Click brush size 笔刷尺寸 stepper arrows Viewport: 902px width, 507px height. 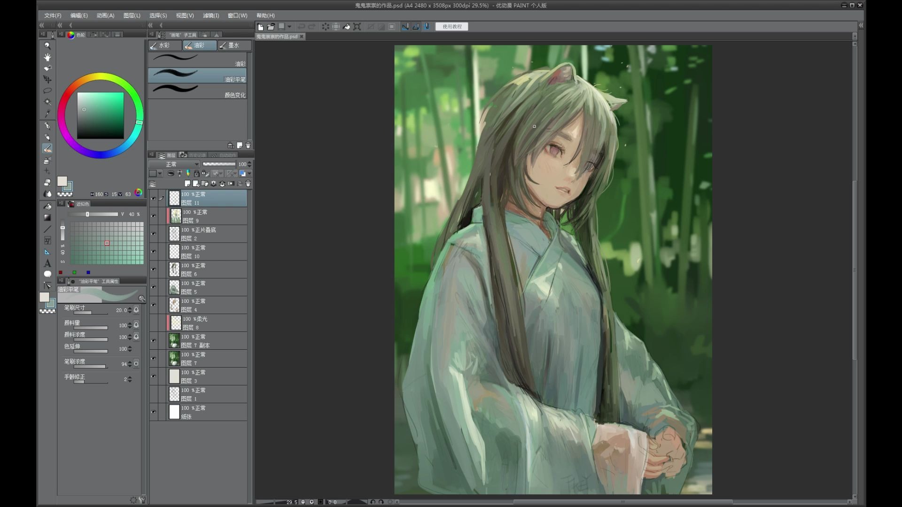click(x=130, y=310)
